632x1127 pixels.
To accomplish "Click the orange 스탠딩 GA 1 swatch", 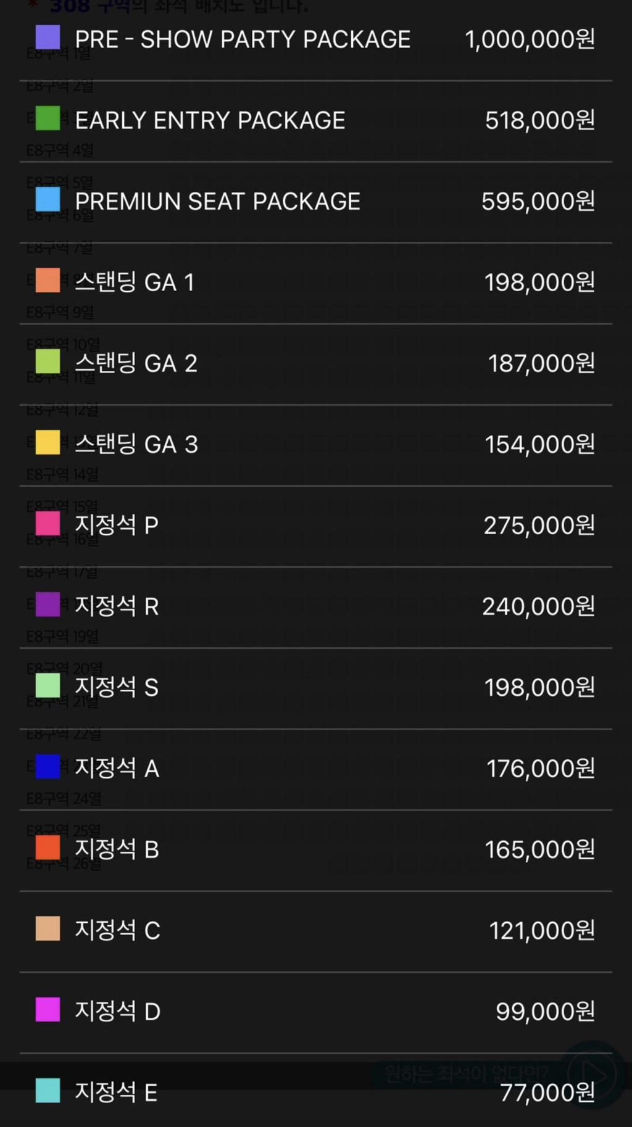I will click(x=48, y=281).
